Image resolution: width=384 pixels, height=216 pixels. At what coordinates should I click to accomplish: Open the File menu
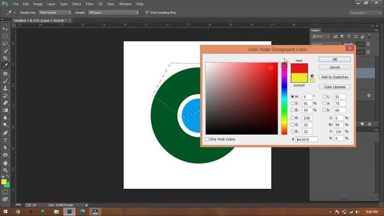click(16, 4)
